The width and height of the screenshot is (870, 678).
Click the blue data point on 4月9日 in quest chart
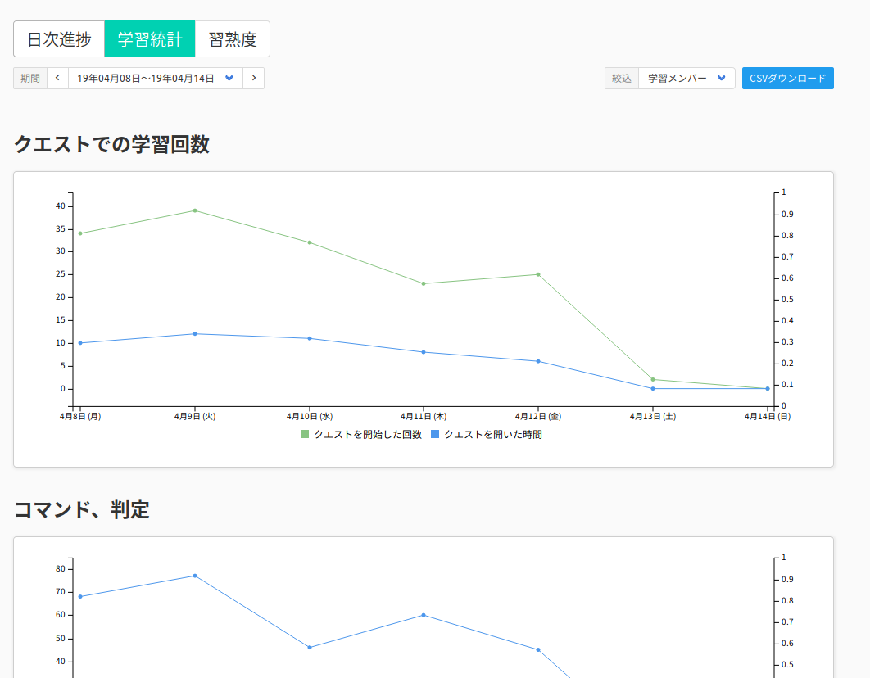coord(195,334)
